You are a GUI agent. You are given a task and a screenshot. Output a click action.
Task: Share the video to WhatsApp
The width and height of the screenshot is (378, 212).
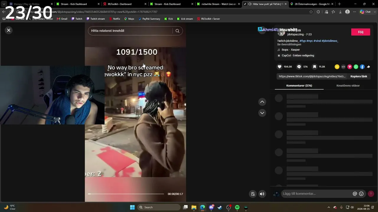(x=356, y=67)
